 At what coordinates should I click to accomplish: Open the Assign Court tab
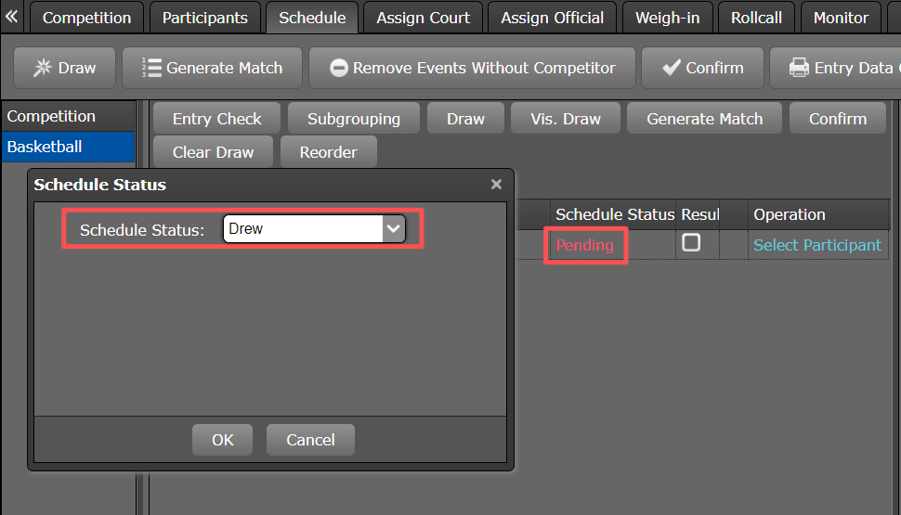[424, 18]
